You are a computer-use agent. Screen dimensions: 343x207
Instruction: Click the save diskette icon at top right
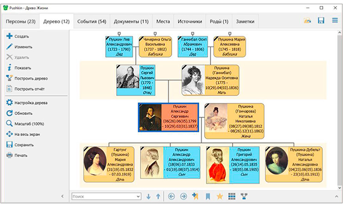(x=320, y=21)
